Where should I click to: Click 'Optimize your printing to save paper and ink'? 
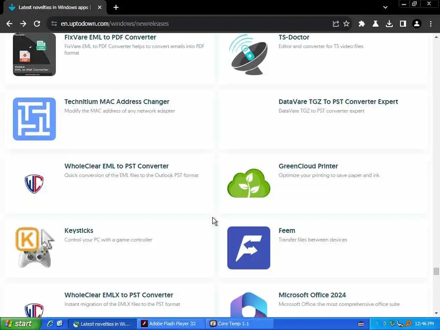[329, 175]
